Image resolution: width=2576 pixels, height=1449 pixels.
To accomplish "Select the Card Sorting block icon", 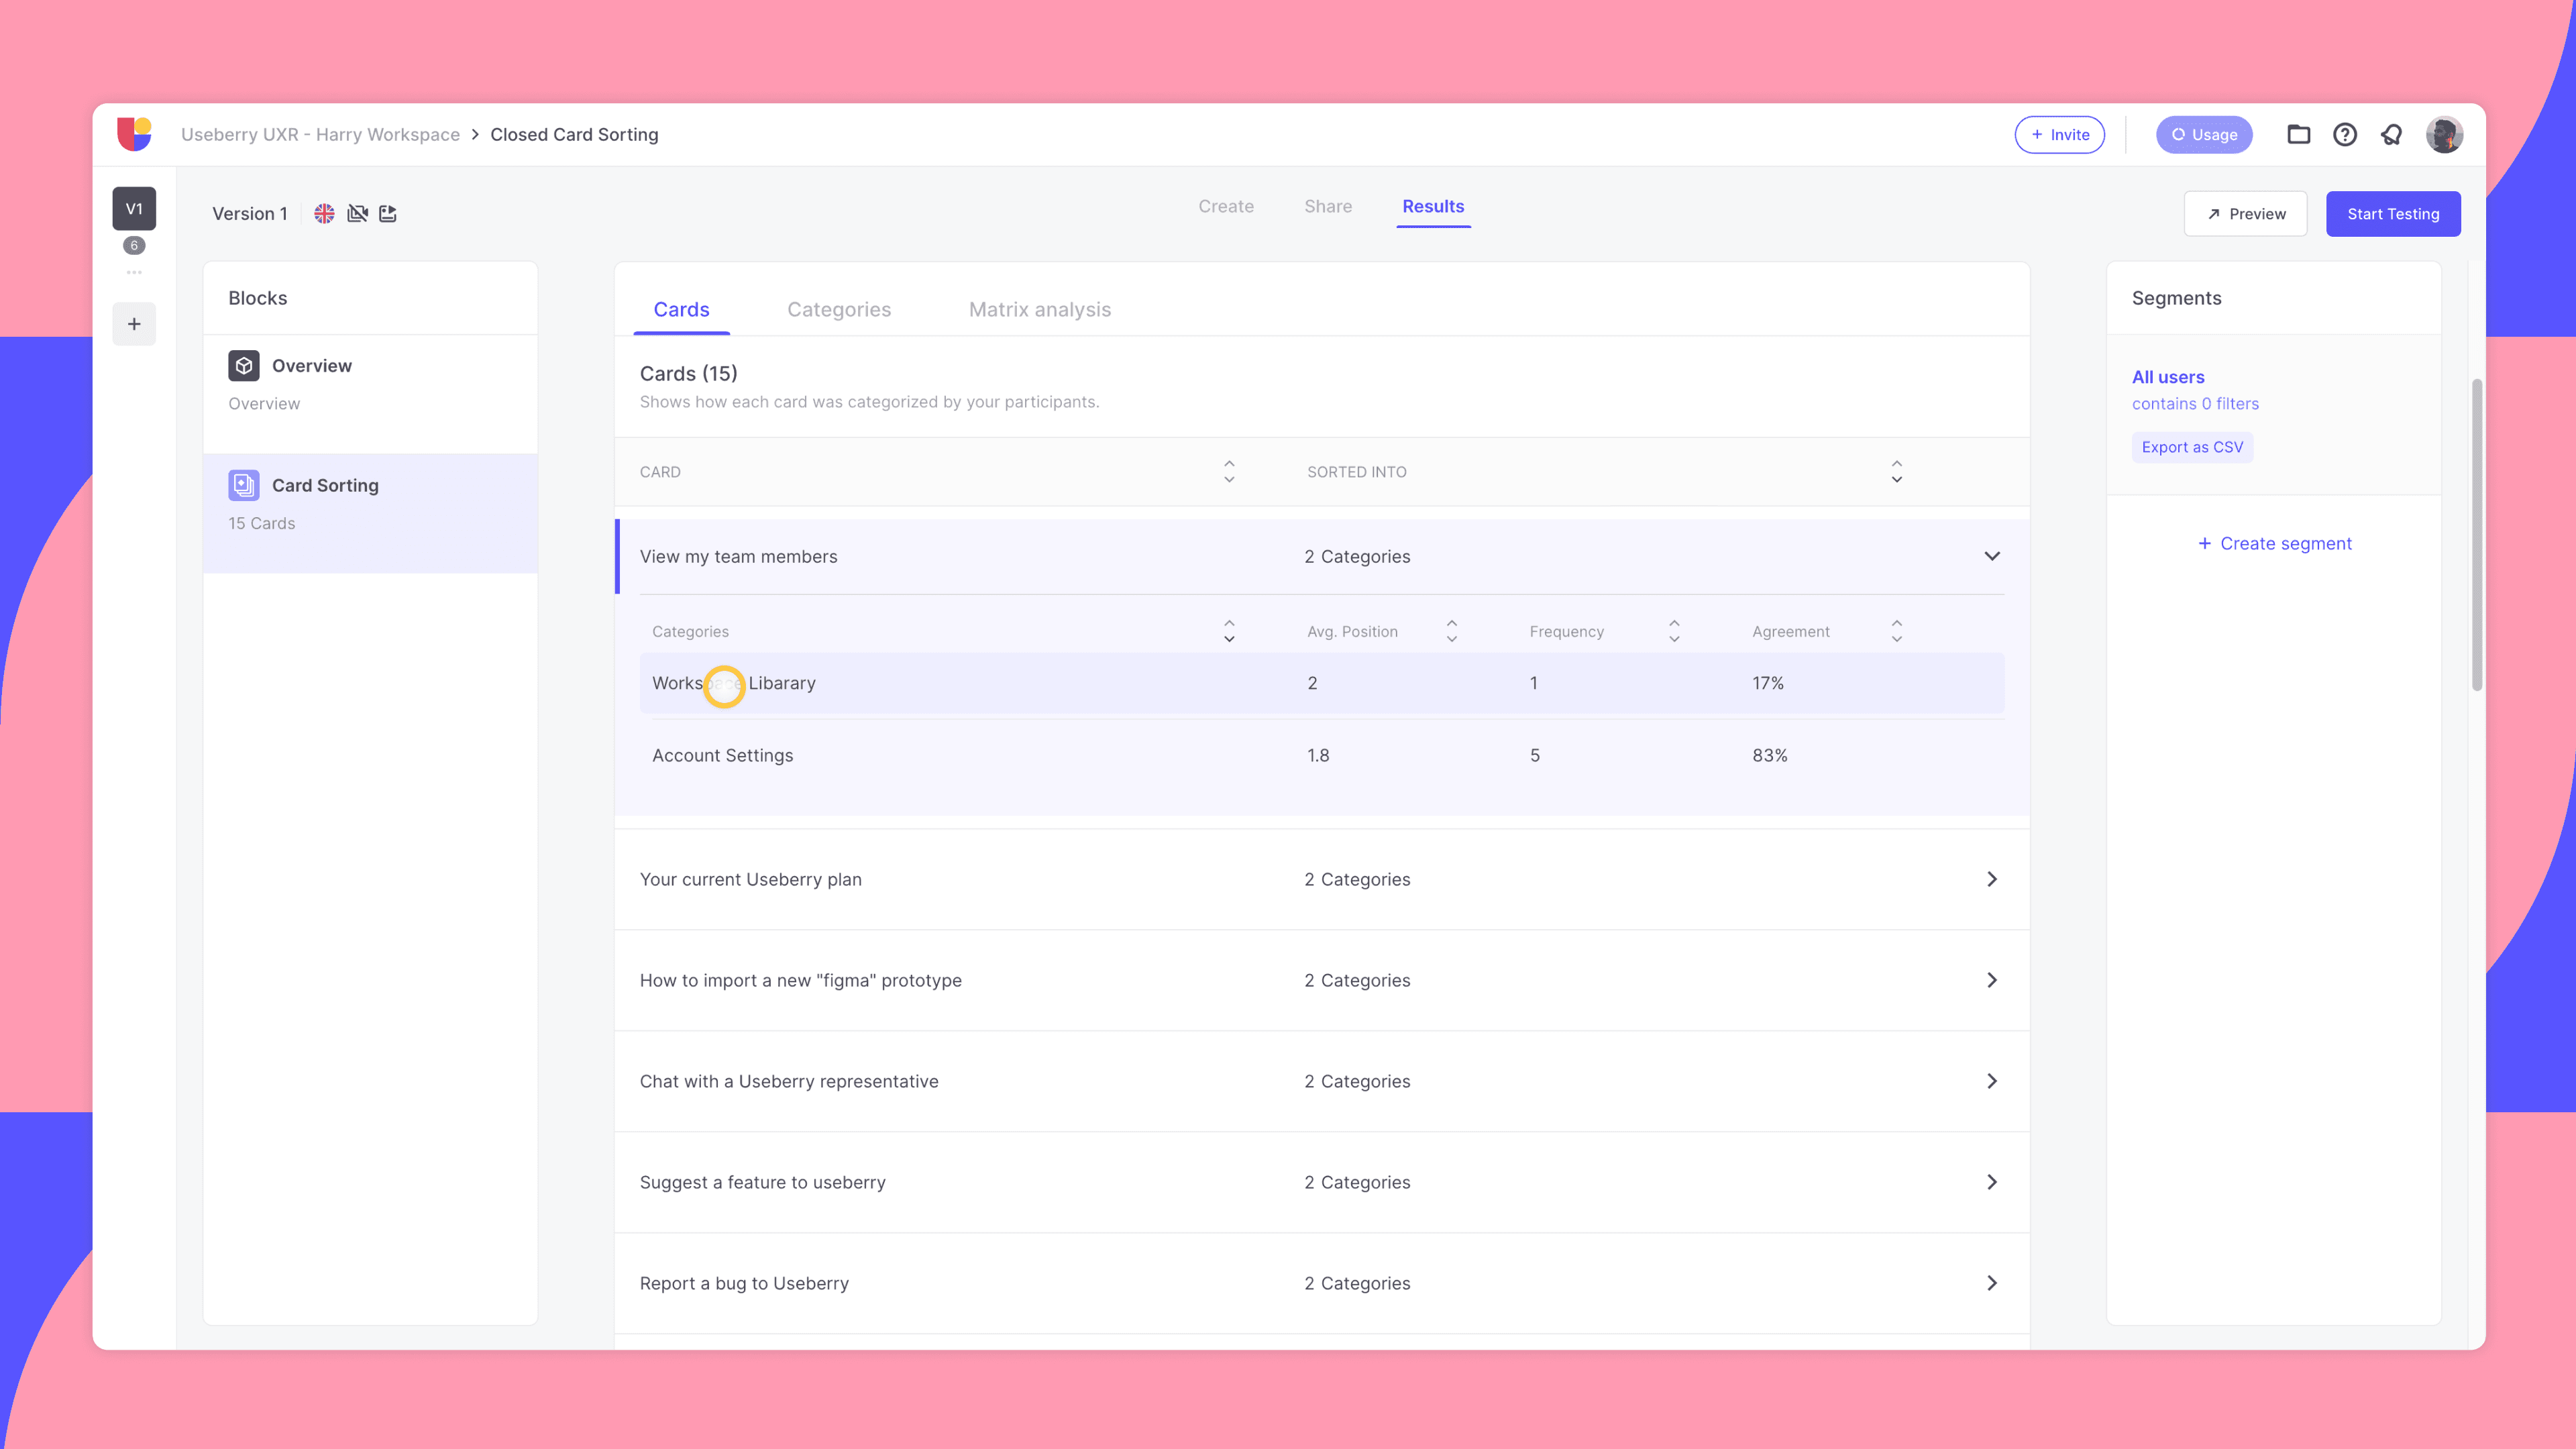I will [243, 485].
